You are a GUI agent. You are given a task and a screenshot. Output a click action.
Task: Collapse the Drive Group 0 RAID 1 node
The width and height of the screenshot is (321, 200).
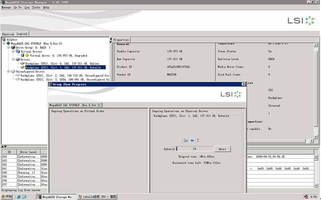(x=9, y=47)
